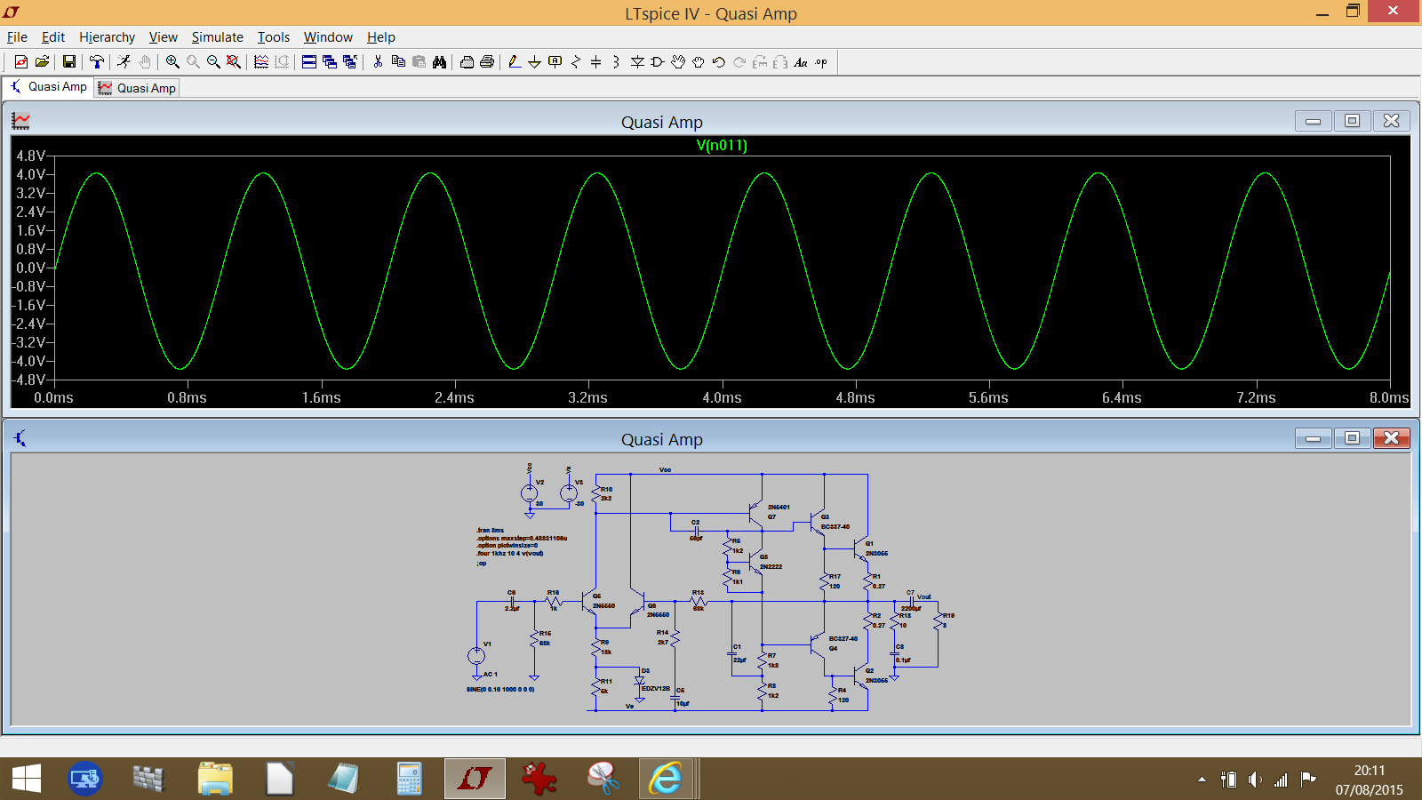Screen dimensions: 1422x800
Task: Select the Label Net tool
Action: 555,61
